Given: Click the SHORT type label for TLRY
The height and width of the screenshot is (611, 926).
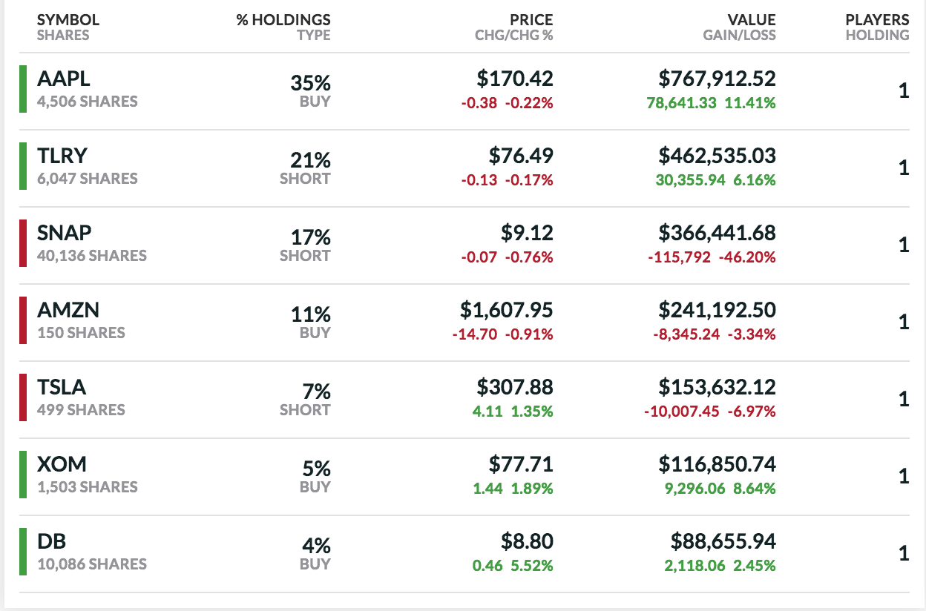Looking at the screenshot, I should pos(305,179).
